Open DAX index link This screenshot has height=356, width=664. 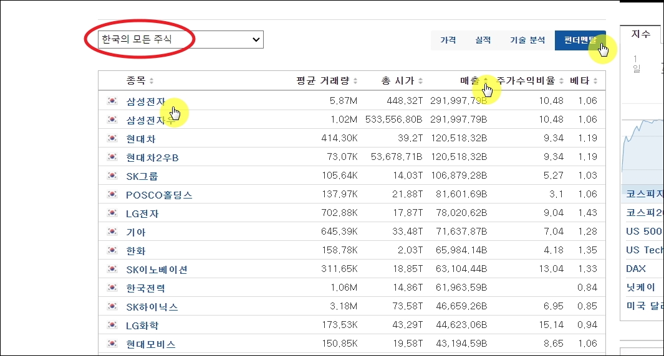coord(635,268)
